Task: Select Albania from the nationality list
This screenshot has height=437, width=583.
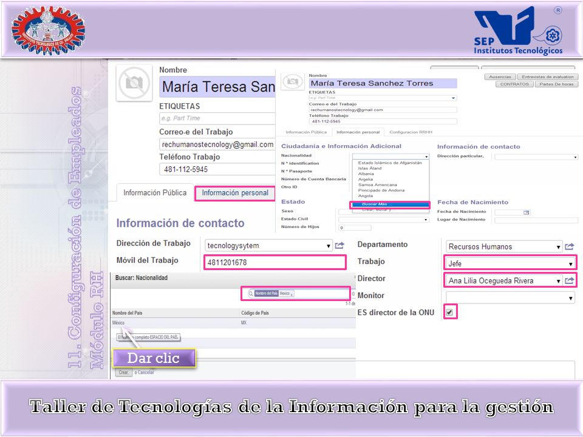Action: 366,174
